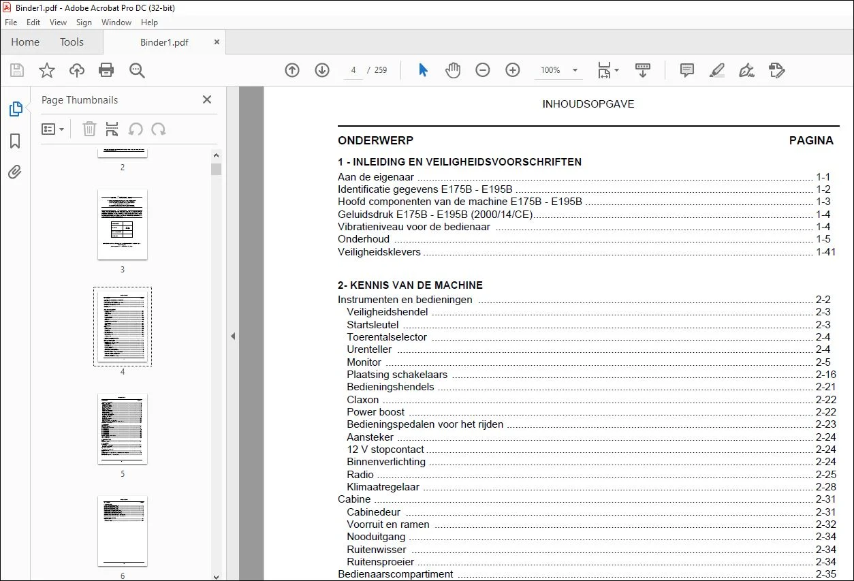Screen dimensions: 854x581
Task: Click the print pages icon in thumbnails panel
Action: click(x=112, y=129)
